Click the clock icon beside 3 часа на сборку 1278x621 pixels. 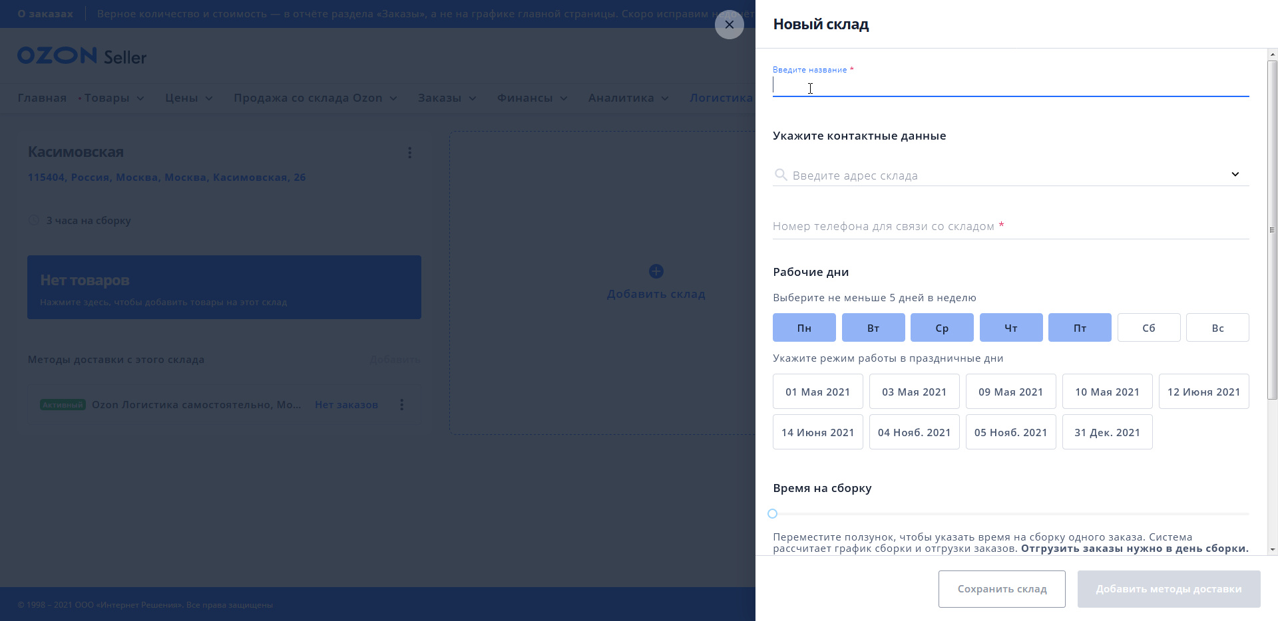coord(34,220)
